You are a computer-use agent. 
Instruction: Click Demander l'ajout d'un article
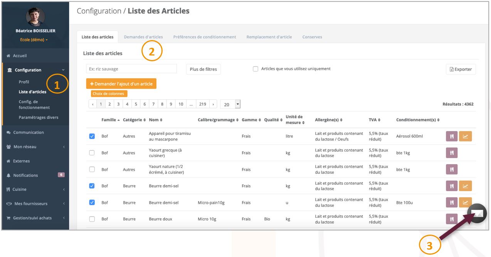[121, 84]
